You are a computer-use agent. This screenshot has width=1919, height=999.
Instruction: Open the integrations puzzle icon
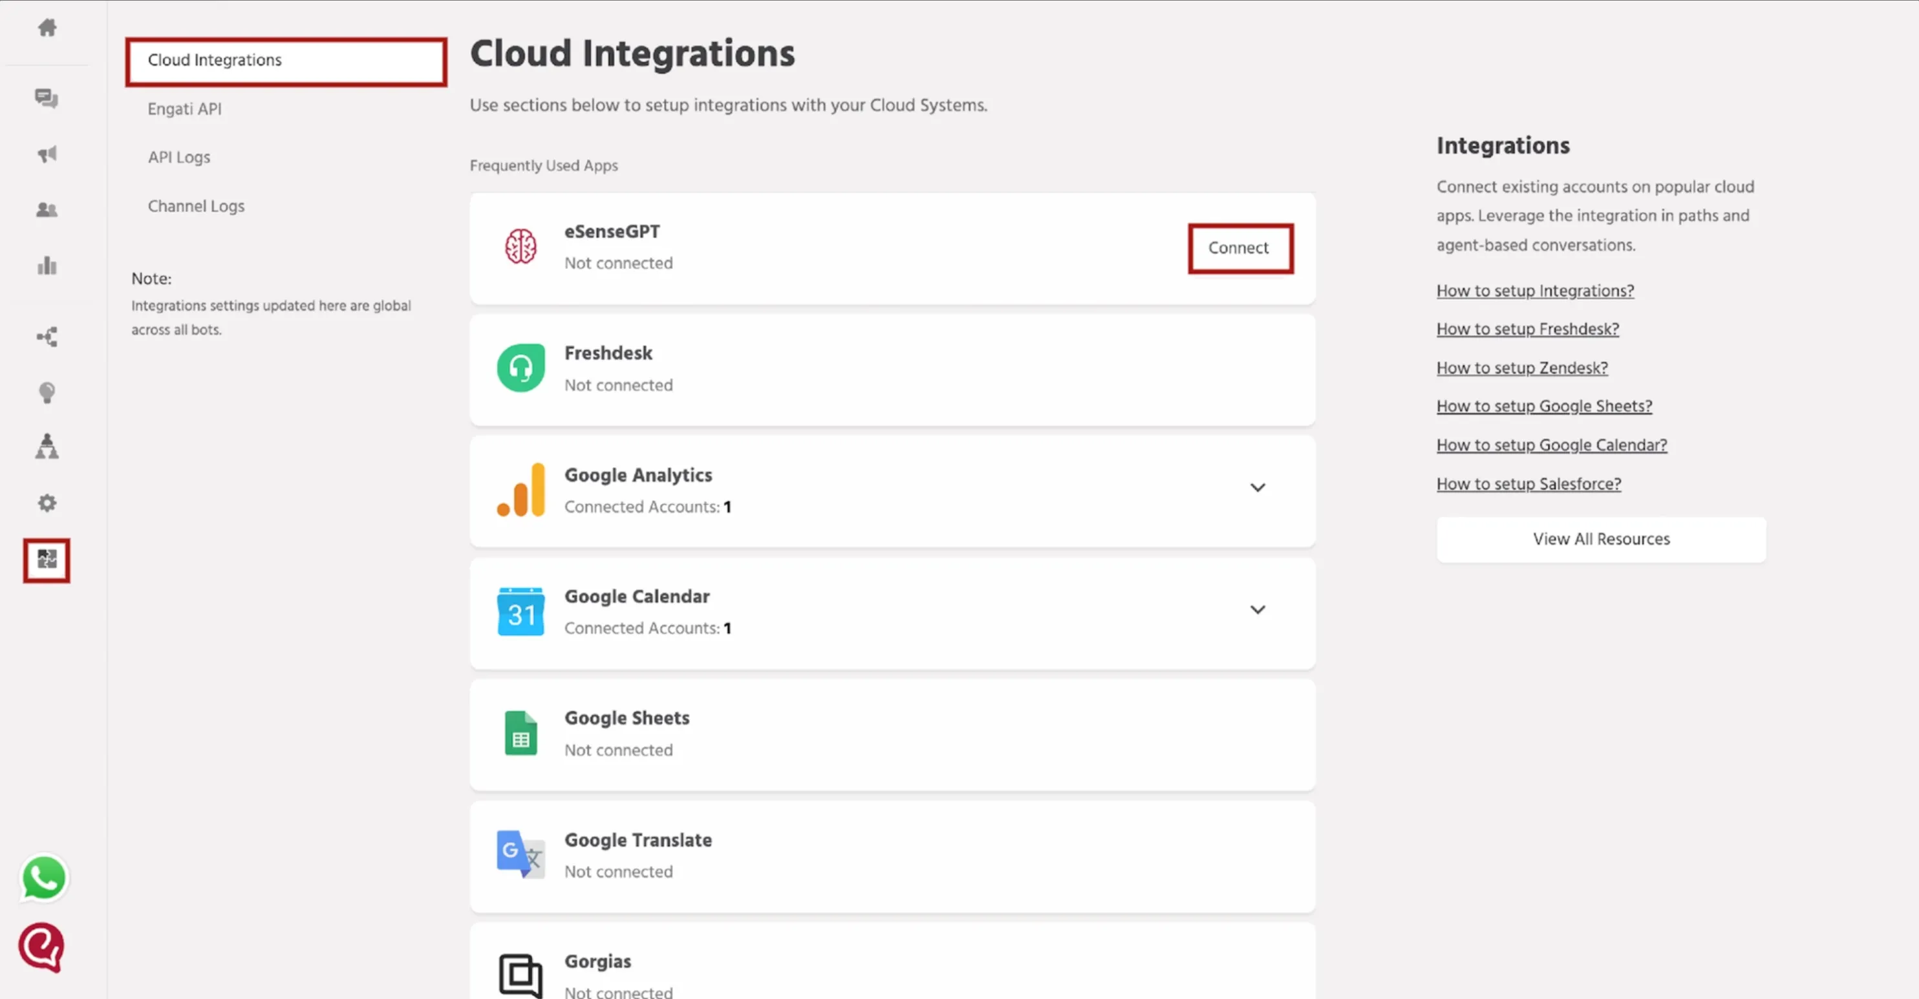coord(47,559)
